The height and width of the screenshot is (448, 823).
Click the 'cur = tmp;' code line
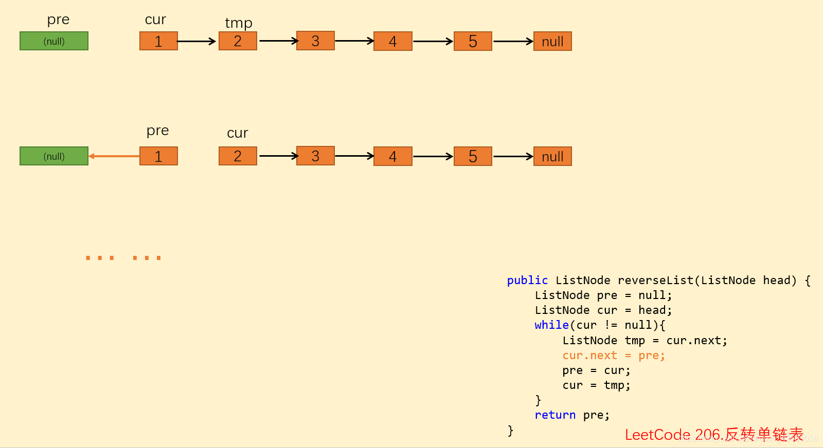point(596,385)
